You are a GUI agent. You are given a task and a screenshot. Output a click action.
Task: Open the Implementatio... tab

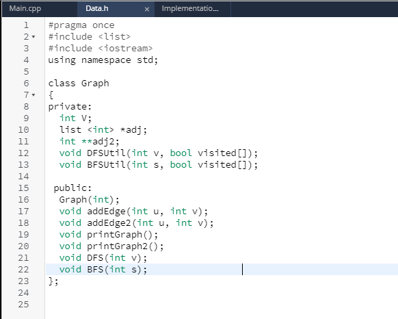click(x=190, y=9)
